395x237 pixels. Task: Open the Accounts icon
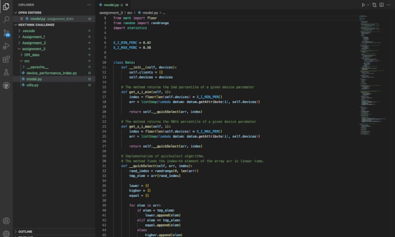[x=6, y=221]
